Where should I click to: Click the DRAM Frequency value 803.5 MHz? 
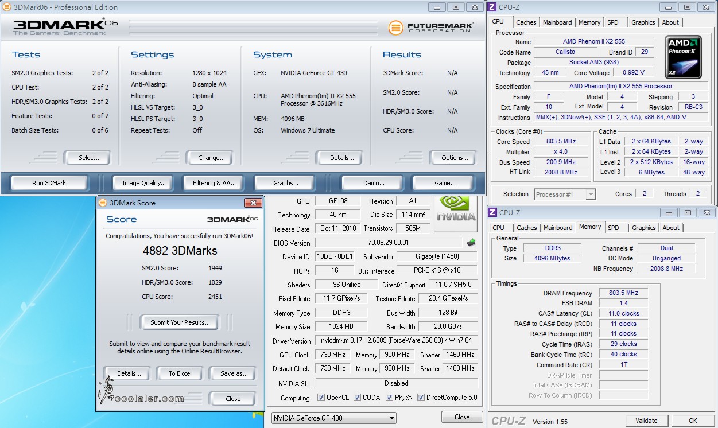(623, 293)
